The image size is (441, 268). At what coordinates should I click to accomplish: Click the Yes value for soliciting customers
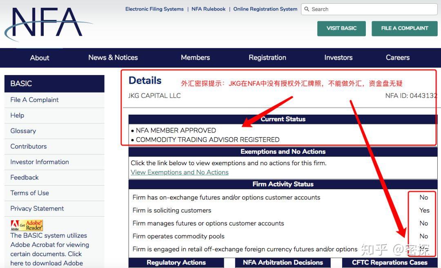424,210
